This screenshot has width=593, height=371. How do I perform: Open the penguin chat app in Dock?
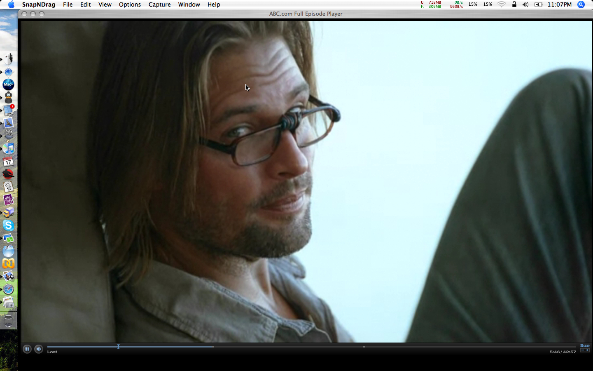click(8, 97)
